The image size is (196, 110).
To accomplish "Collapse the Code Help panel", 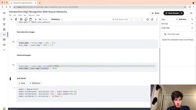I will (x=192, y=28).
